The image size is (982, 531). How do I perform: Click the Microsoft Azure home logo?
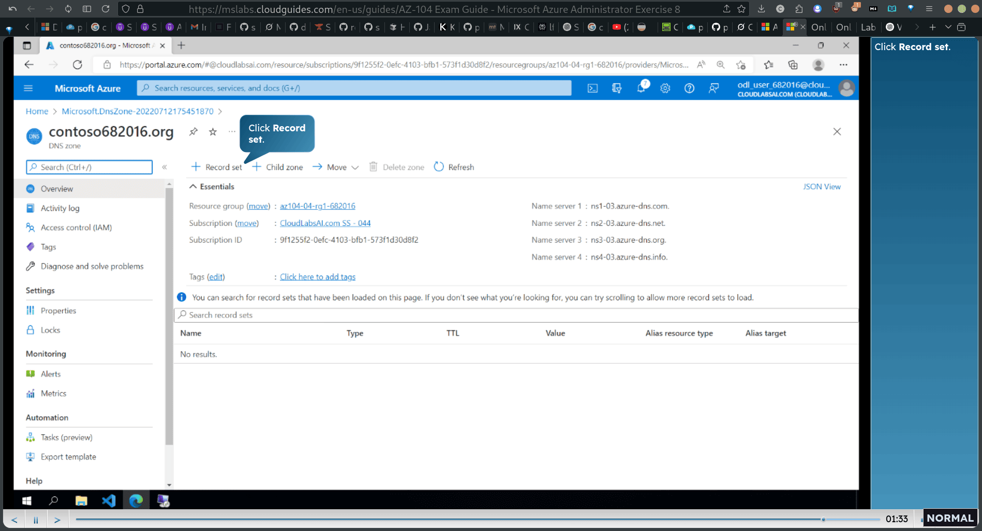point(87,88)
